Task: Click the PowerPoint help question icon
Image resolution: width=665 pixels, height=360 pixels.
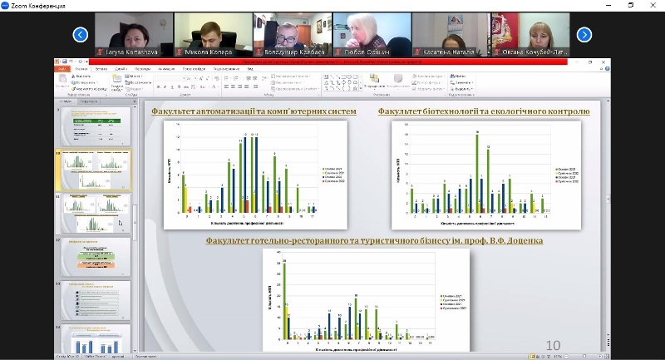Action: [607, 69]
